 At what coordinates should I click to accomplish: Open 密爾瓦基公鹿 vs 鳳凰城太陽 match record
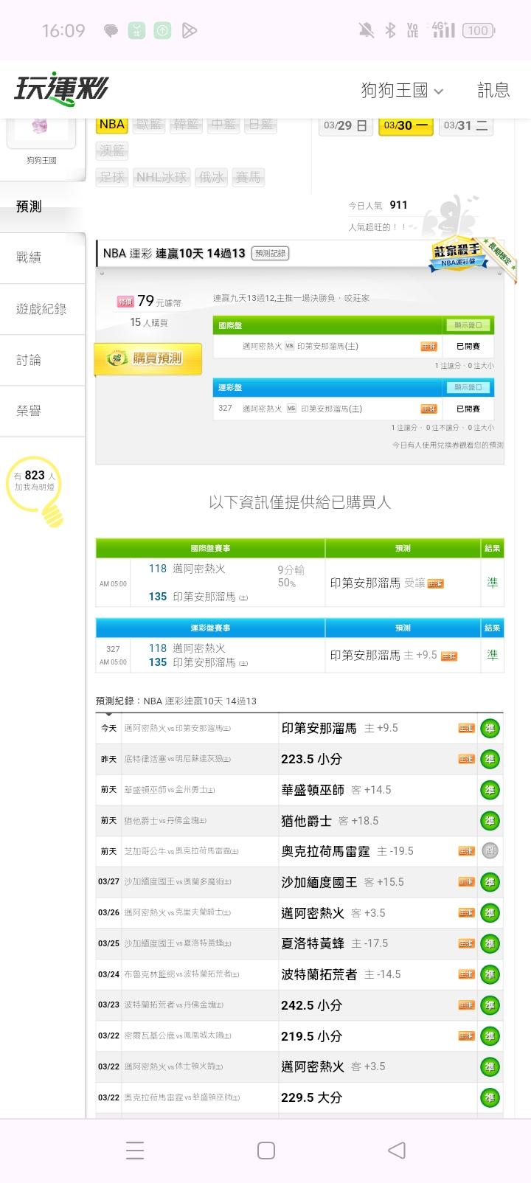click(x=177, y=1035)
